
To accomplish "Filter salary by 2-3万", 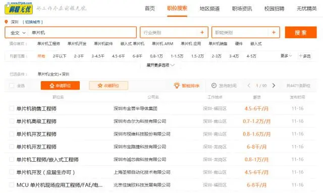I will tap(217, 56).
